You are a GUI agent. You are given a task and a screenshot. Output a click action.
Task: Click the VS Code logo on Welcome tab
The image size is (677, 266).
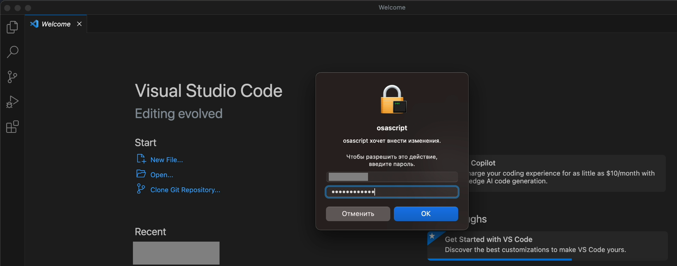(34, 24)
